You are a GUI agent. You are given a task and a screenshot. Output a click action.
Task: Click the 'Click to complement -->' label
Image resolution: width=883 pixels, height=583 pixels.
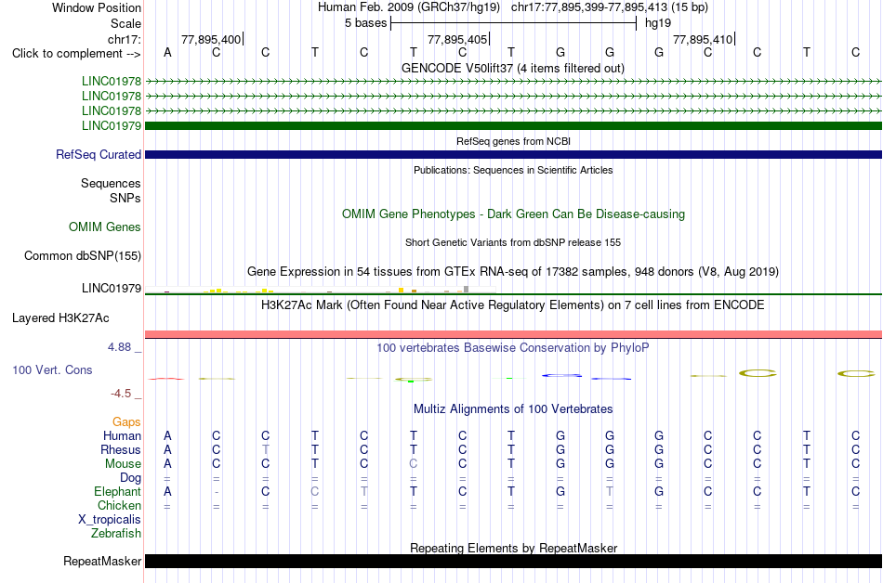pos(76,54)
